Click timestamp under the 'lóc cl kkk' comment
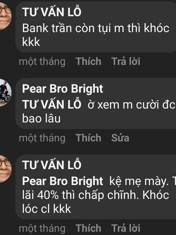 coord(42,229)
